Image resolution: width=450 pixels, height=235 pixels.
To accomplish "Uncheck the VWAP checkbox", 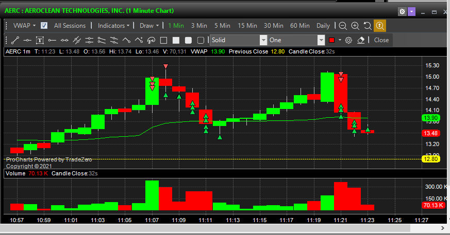I will 44,26.
